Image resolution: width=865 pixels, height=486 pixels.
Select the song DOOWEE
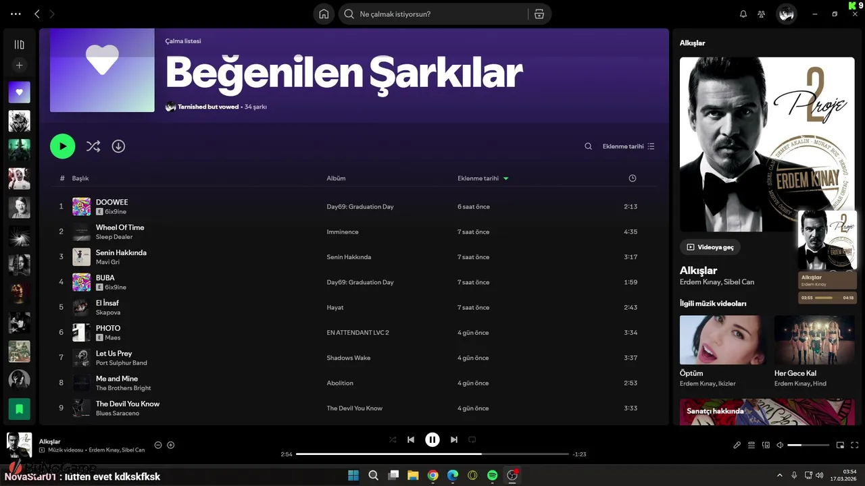[x=112, y=202]
